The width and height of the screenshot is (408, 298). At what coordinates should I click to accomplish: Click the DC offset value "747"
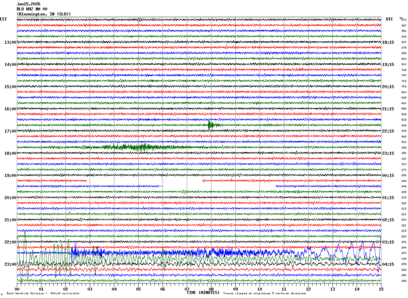pos(404,75)
